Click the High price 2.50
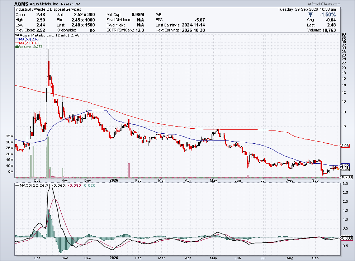The image size is (355, 261). 41,20
